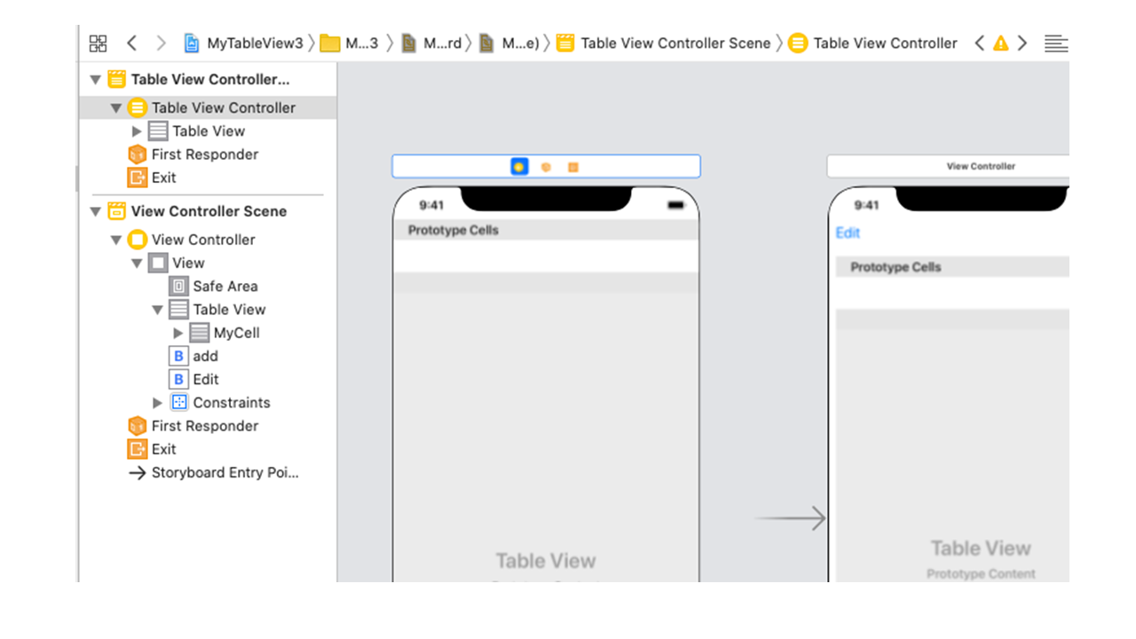1136x639 pixels.
Task: Open the related items grid menu
Action: tap(99, 43)
